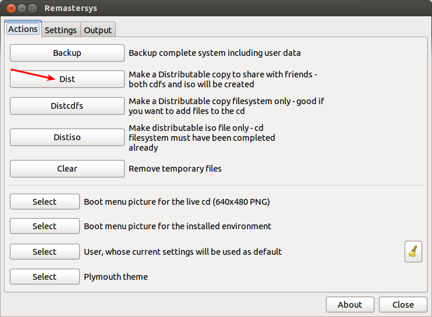Click the Dist button
The image size is (432, 317).
(x=67, y=79)
